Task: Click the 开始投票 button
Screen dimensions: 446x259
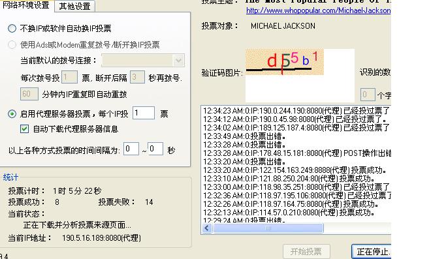Action: [x=306, y=251]
